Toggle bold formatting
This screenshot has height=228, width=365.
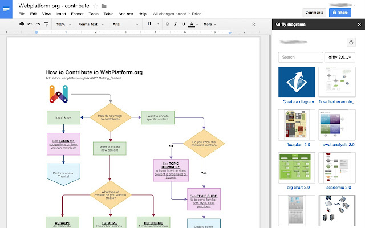167,24
